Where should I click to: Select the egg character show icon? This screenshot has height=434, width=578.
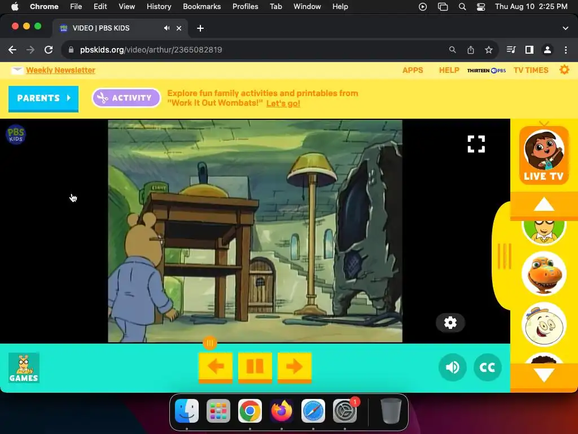pos(544,324)
